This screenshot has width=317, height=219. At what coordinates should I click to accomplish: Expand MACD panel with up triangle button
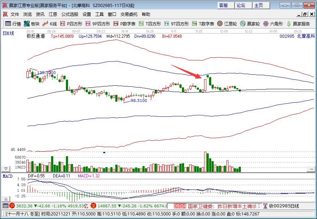(6, 199)
